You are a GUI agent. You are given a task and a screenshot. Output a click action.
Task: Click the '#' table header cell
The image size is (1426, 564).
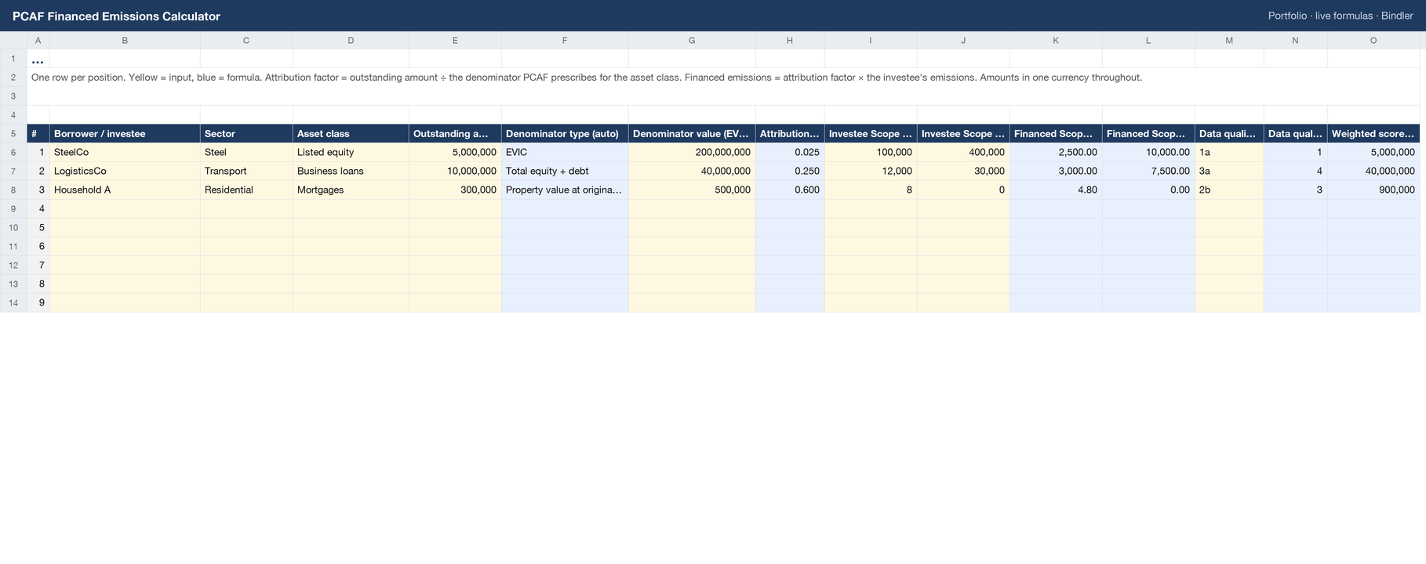click(x=38, y=133)
